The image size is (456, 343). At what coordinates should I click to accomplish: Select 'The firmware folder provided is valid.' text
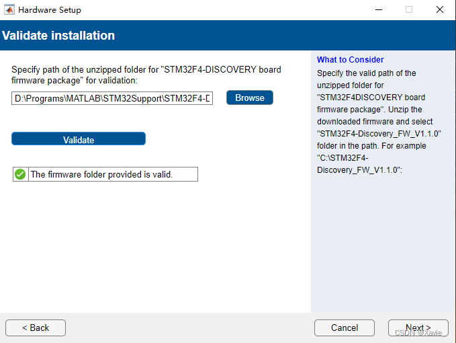point(101,174)
